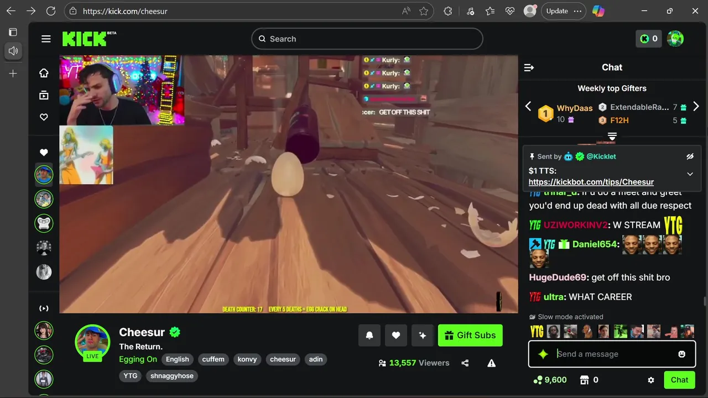Open Browse icon in sidebar

click(x=44, y=95)
